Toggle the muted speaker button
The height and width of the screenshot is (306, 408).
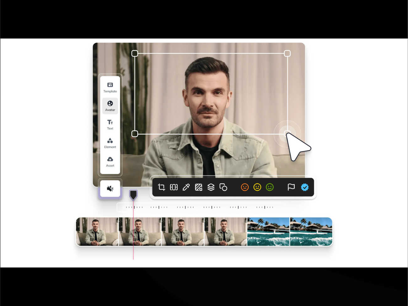pos(110,189)
